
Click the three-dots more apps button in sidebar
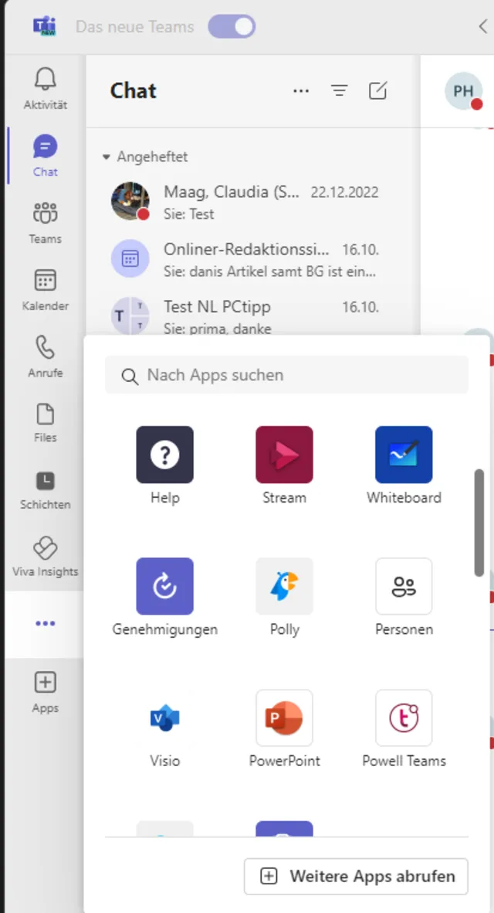(46, 624)
